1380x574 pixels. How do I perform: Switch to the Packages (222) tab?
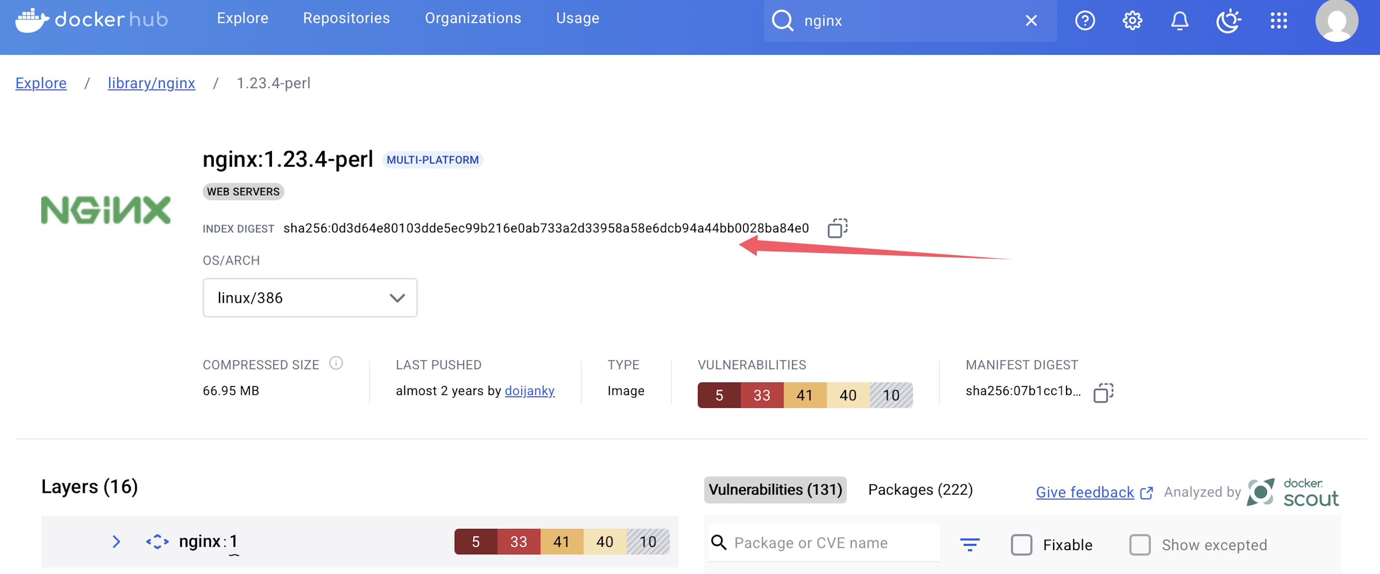tap(920, 489)
